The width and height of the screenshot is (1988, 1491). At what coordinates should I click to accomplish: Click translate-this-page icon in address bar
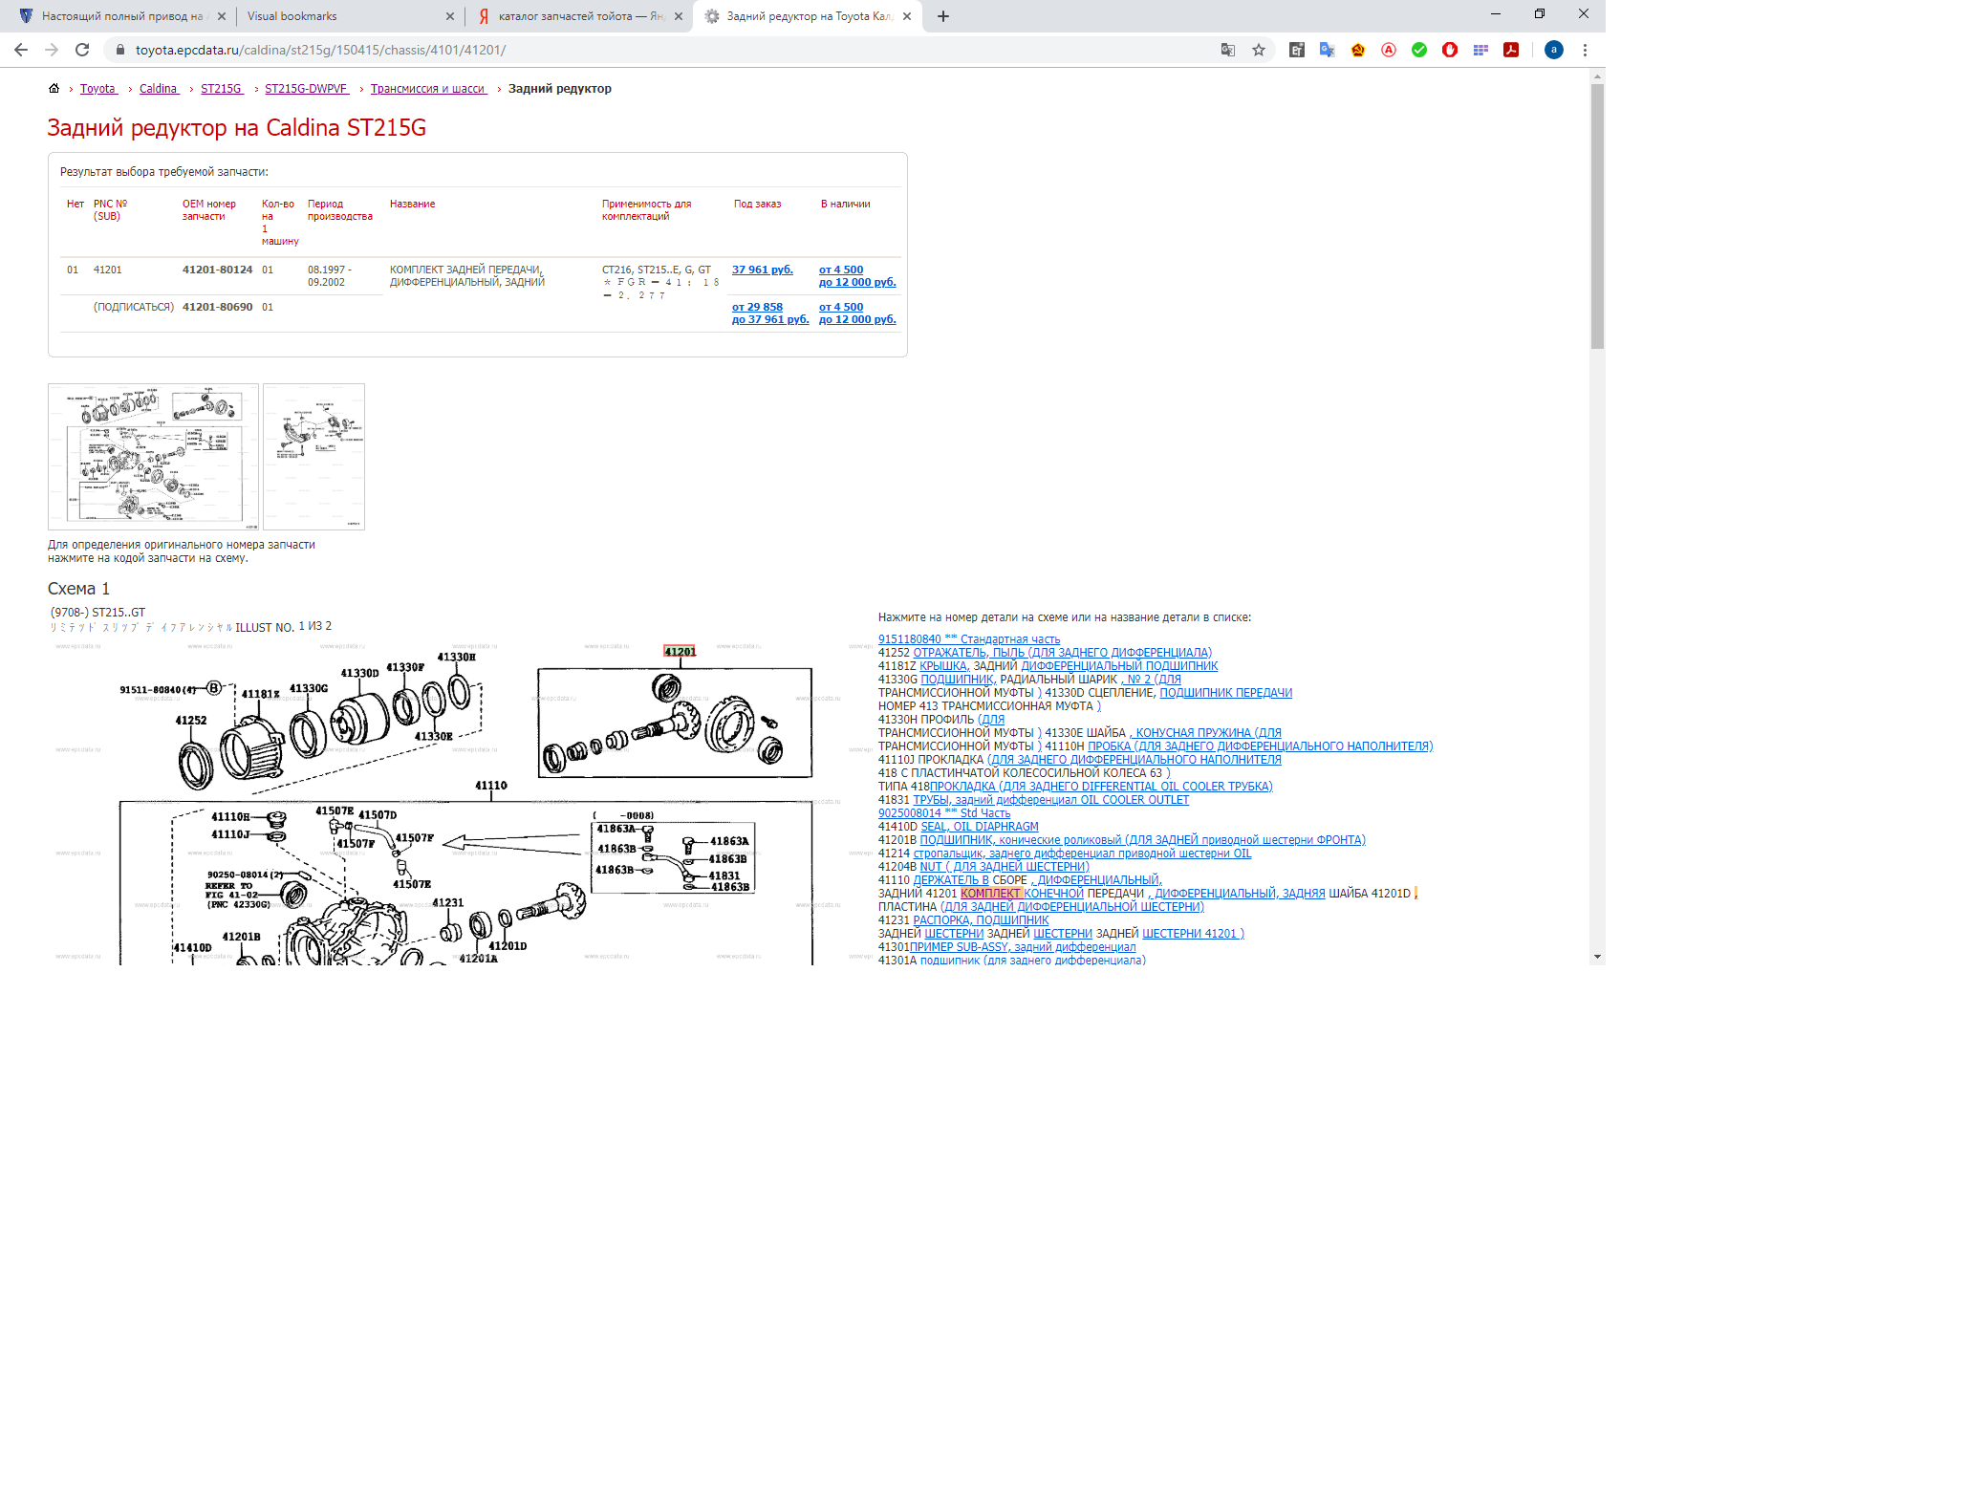coord(1228,50)
